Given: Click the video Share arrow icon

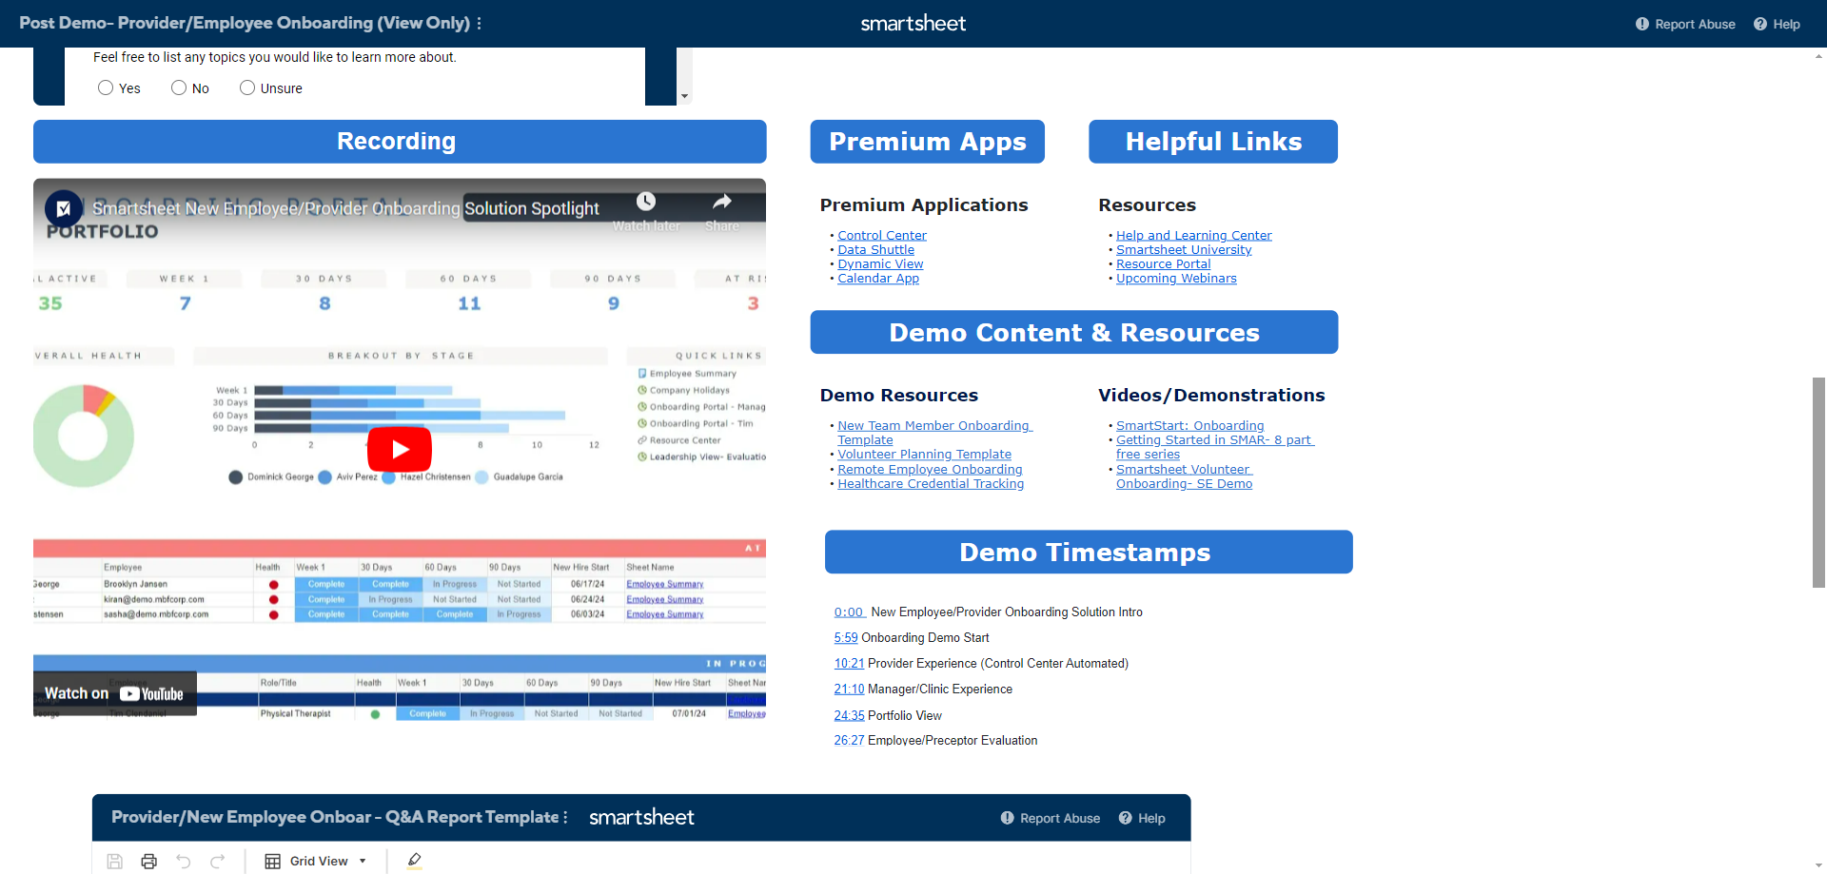Looking at the screenshot, I should coord(722,202).
